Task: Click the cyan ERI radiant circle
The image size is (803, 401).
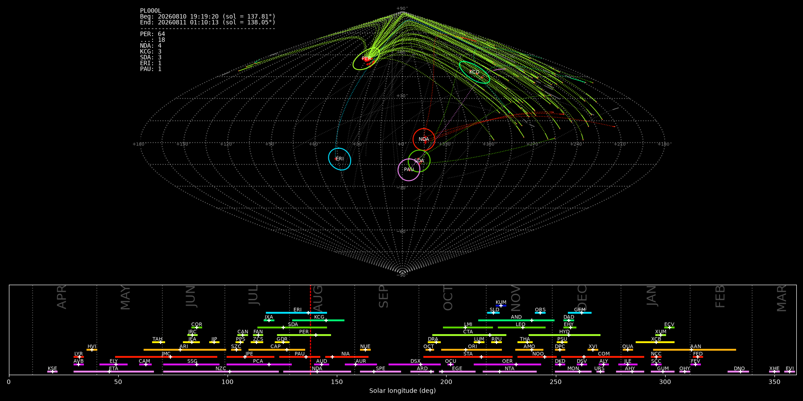Action: [x=340, y=159]
